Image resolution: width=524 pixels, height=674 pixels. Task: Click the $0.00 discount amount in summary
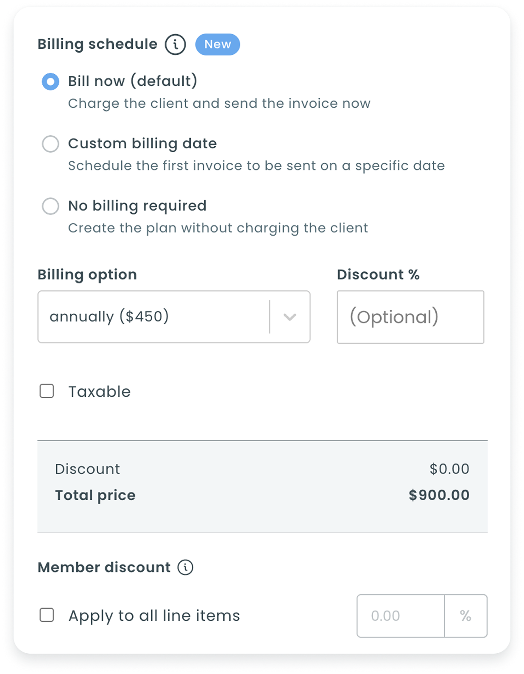[449, 469]
